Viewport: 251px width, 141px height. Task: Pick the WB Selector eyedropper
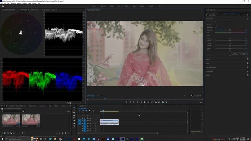[x=216, y=27]
